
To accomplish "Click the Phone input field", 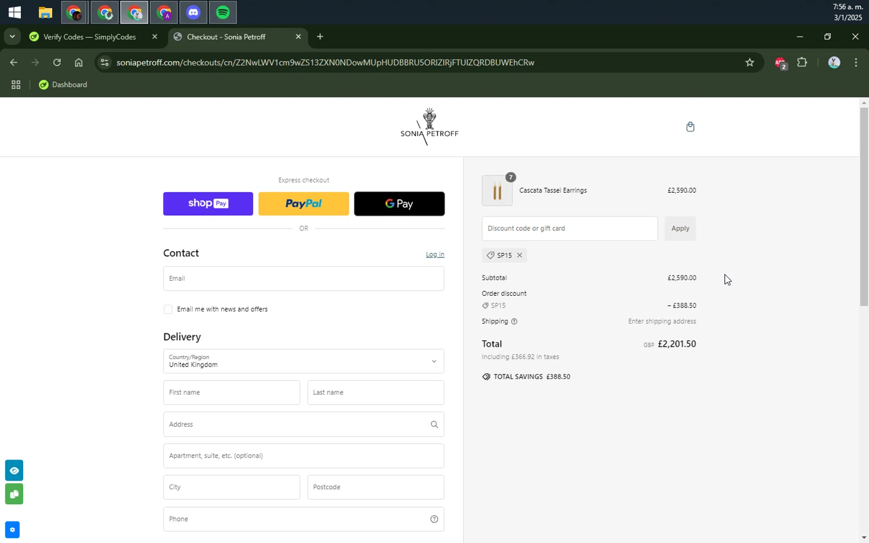I will pyautogui.click(x=304, y=519).
